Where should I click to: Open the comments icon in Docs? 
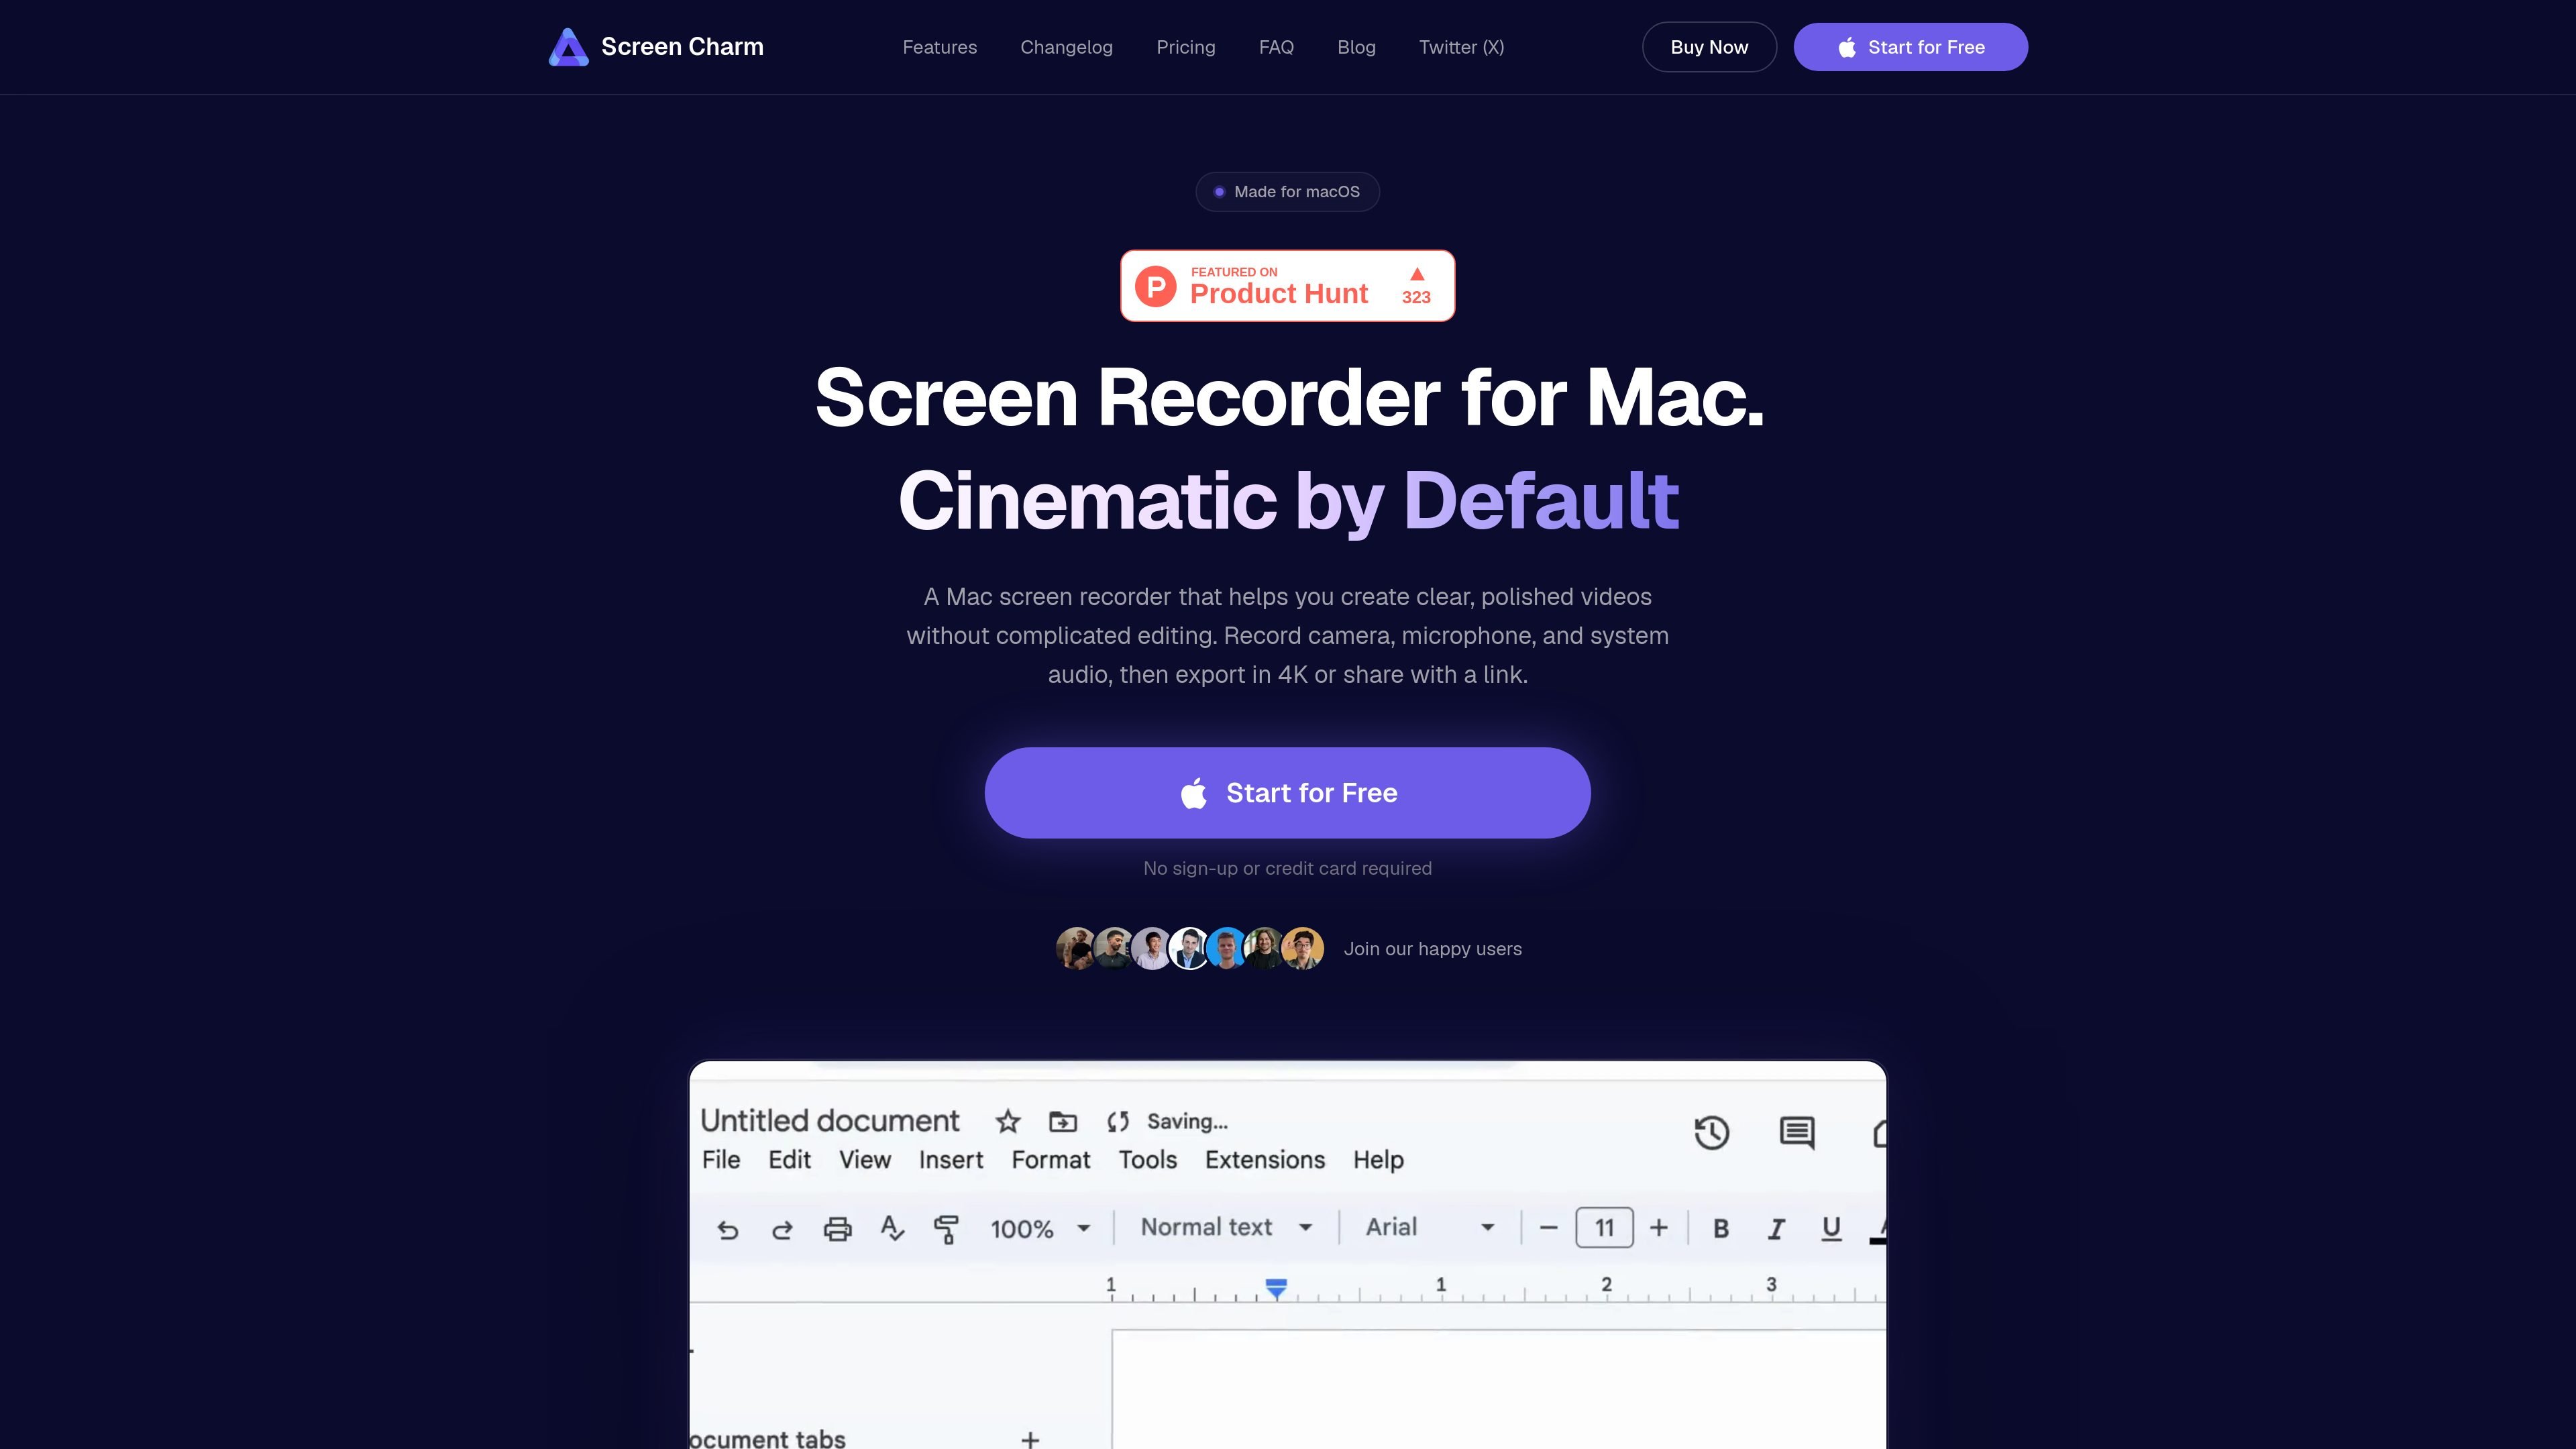1797,1133
